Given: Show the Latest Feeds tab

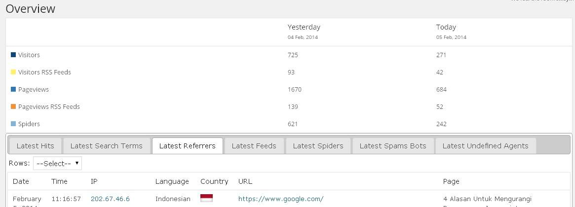Looking at the screenshot, I should [254, 146].
